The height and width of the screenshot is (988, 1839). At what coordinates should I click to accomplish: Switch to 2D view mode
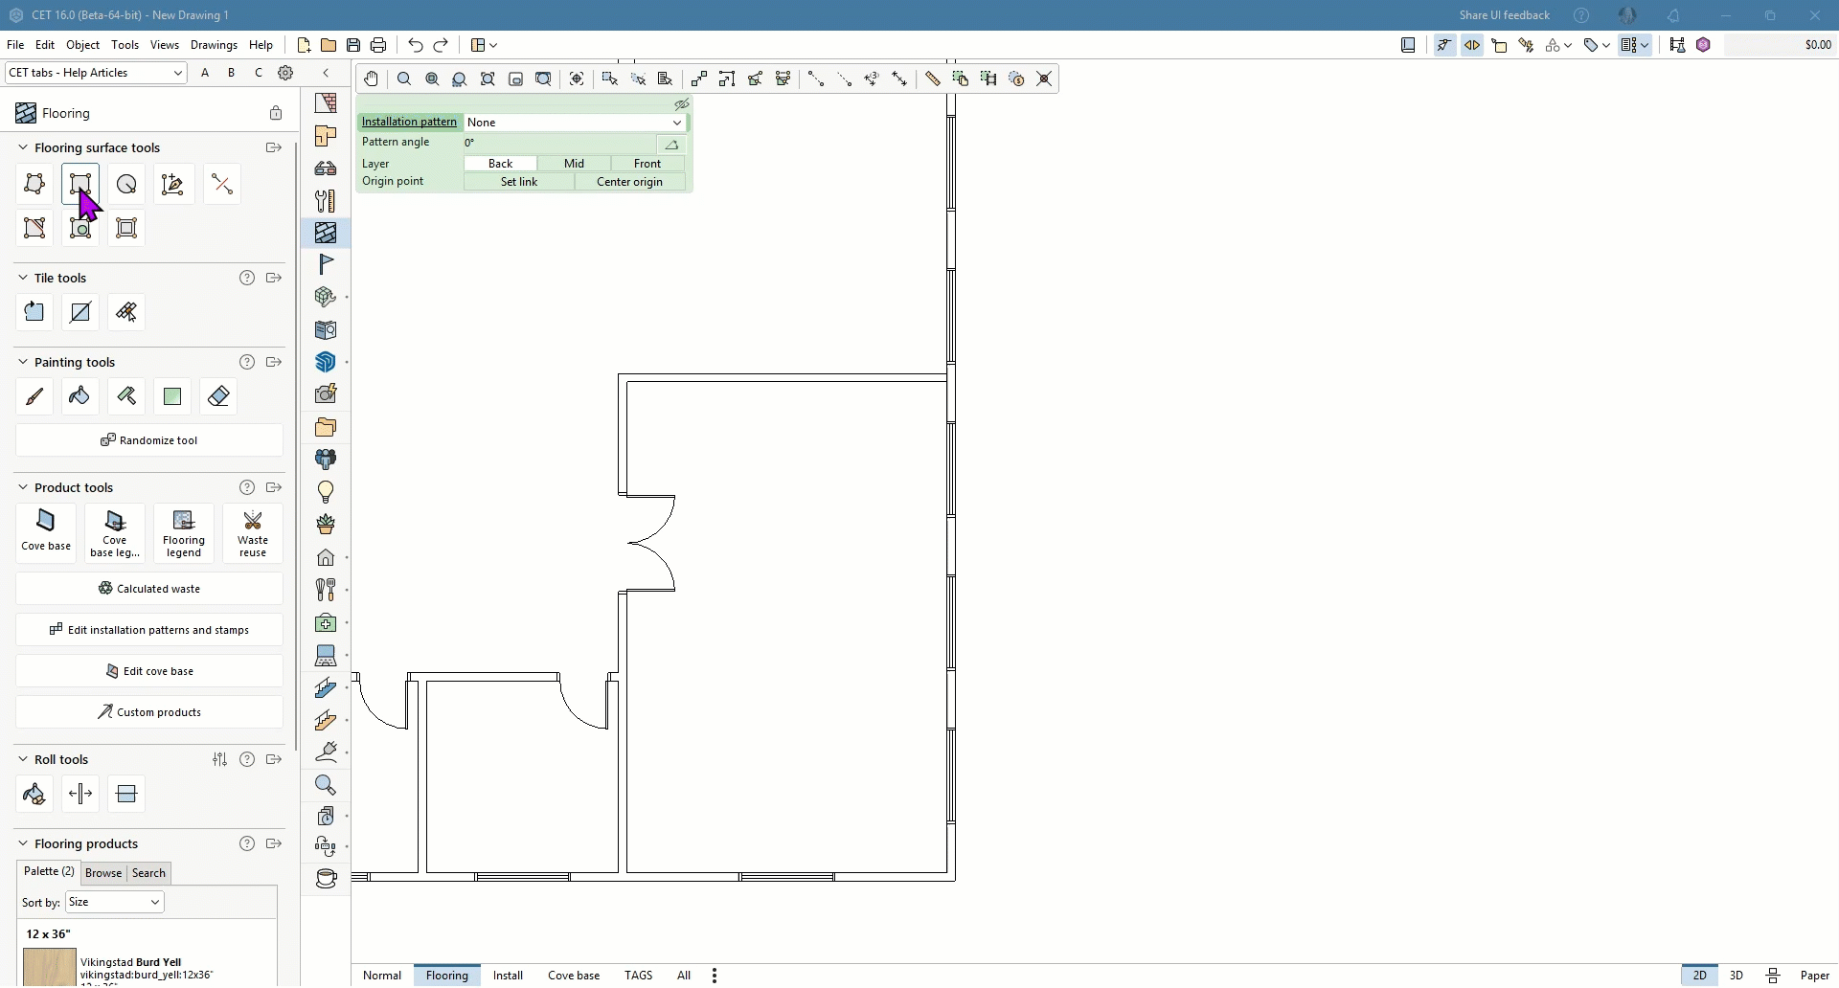tap(1700, 977)
